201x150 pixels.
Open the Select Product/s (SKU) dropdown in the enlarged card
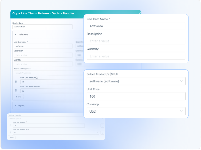click(x=136, y=81)
